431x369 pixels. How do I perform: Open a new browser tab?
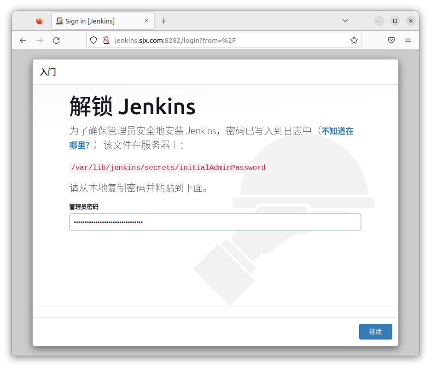163,20
